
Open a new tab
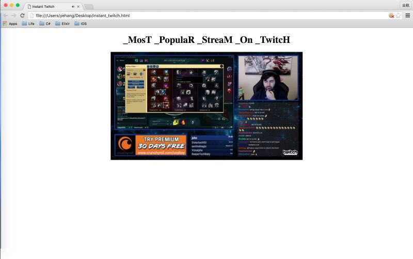click(x=89, y=7)
